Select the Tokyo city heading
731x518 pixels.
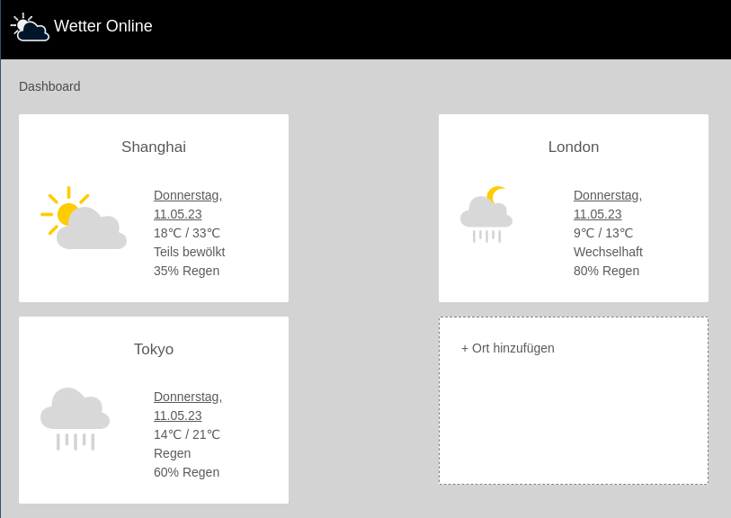(x=154, y=349)
